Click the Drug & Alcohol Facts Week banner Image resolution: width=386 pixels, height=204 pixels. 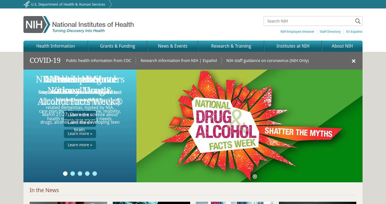[x=250, y=126]
